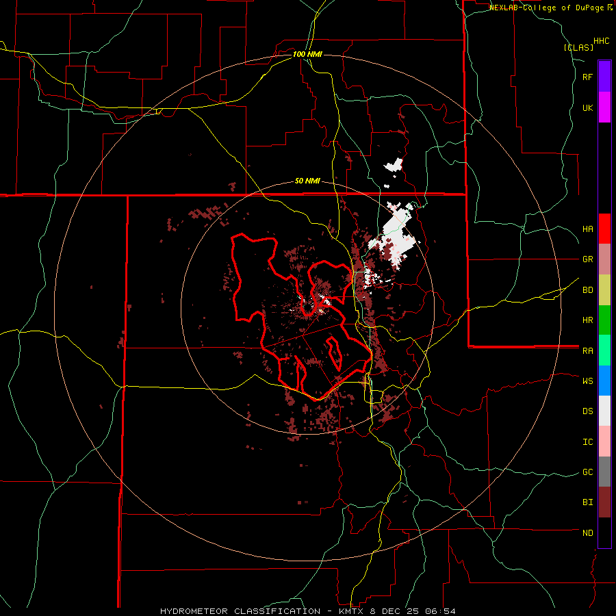Click the GR legend label
The width and height of the screenshot is (616, 616).
[587, 259]
